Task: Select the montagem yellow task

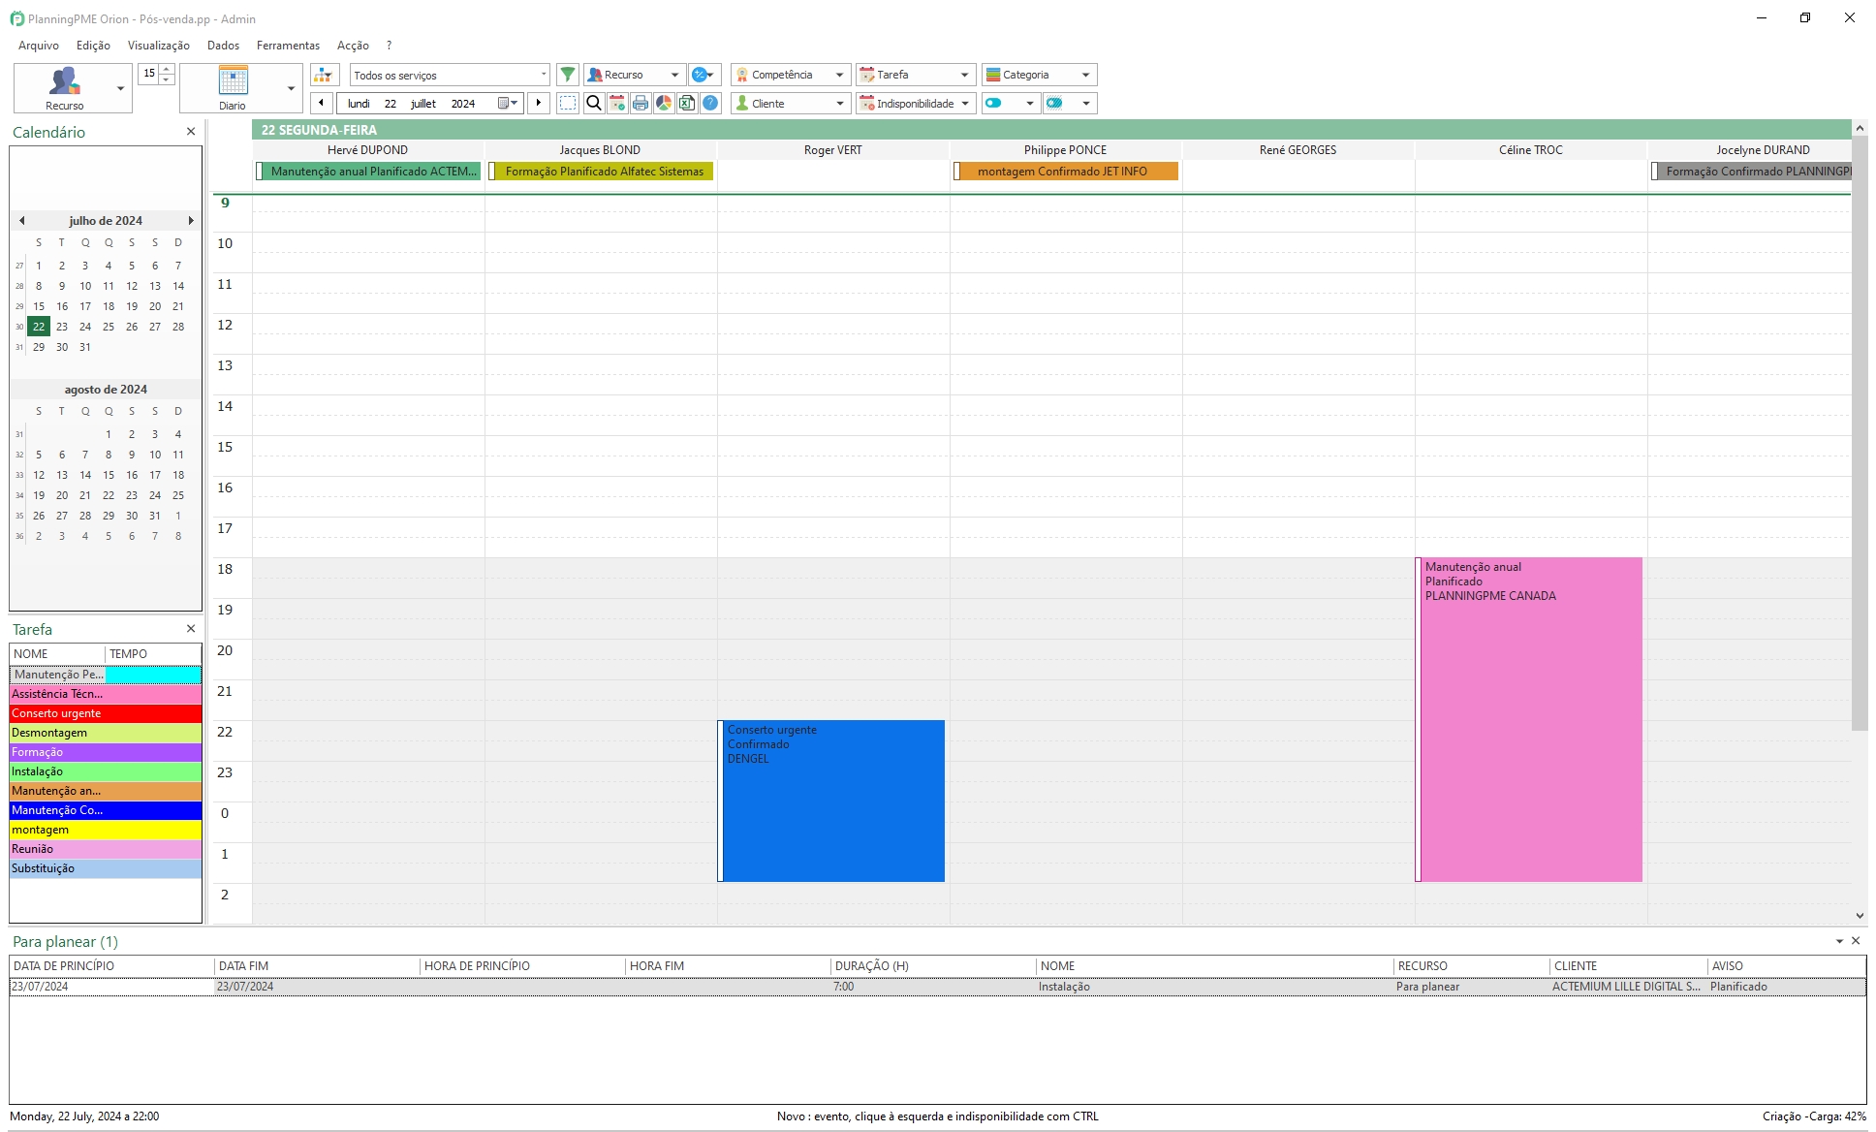Action: [x=106, y=830]
